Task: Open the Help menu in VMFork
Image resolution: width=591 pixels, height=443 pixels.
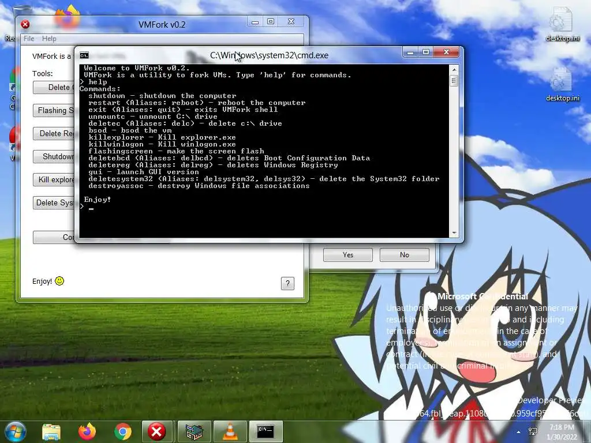Action: (49, 39)
